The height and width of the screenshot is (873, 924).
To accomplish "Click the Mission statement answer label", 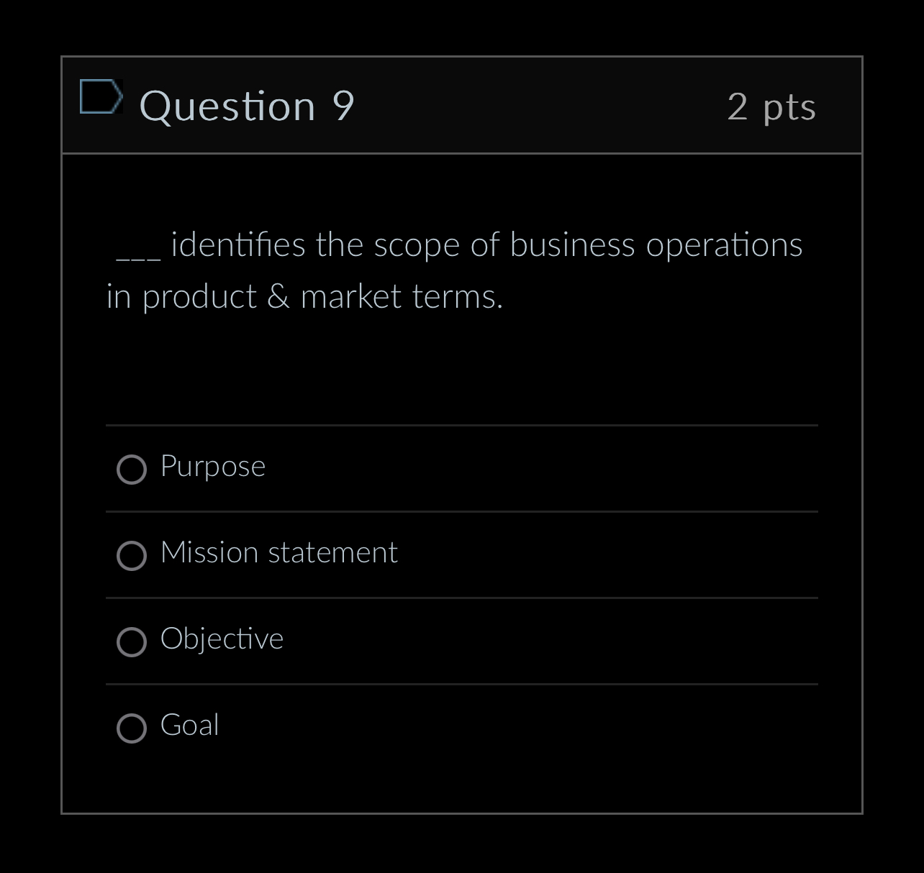I will (278, 553).
